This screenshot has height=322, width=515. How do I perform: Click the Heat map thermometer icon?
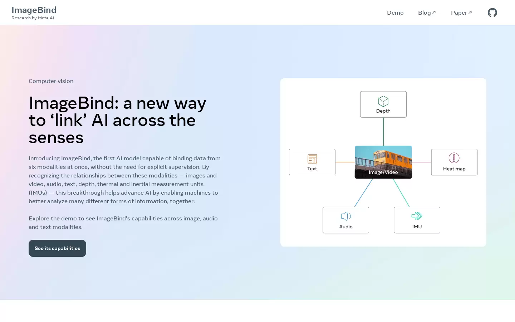[x=454, y=158]
